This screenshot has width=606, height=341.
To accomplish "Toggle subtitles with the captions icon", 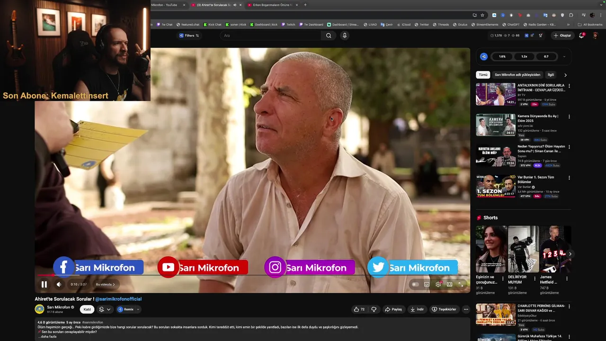I will coord(427,284).
